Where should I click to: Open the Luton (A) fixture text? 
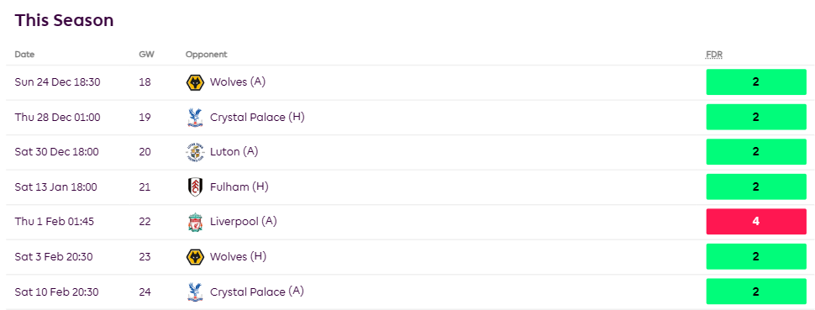tap(234, 152)
